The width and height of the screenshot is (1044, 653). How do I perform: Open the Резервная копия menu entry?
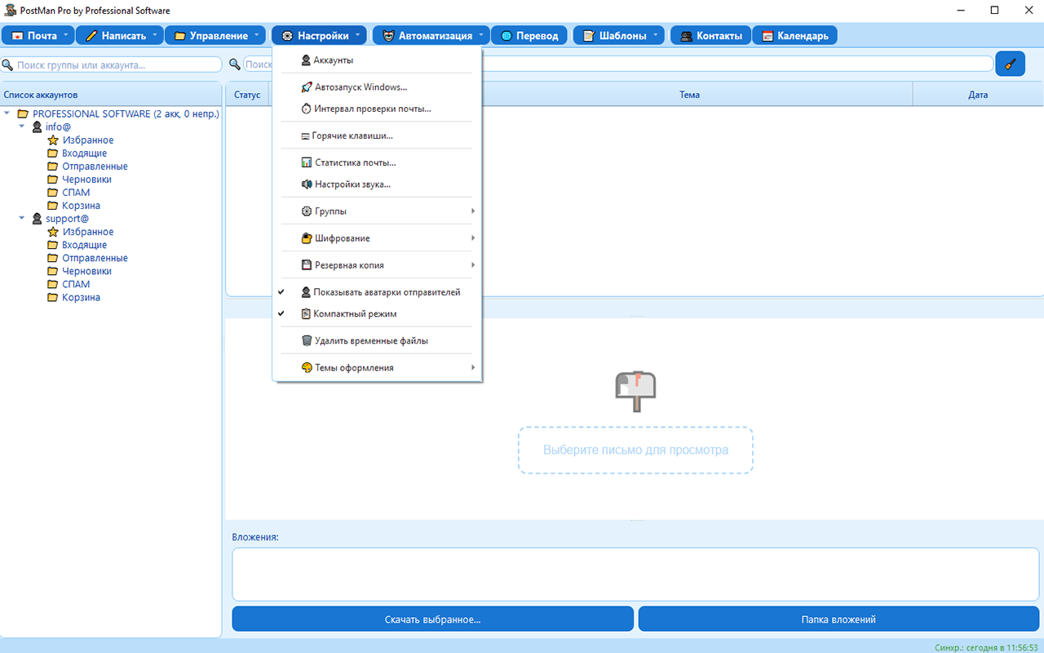(x=349, y=265)
